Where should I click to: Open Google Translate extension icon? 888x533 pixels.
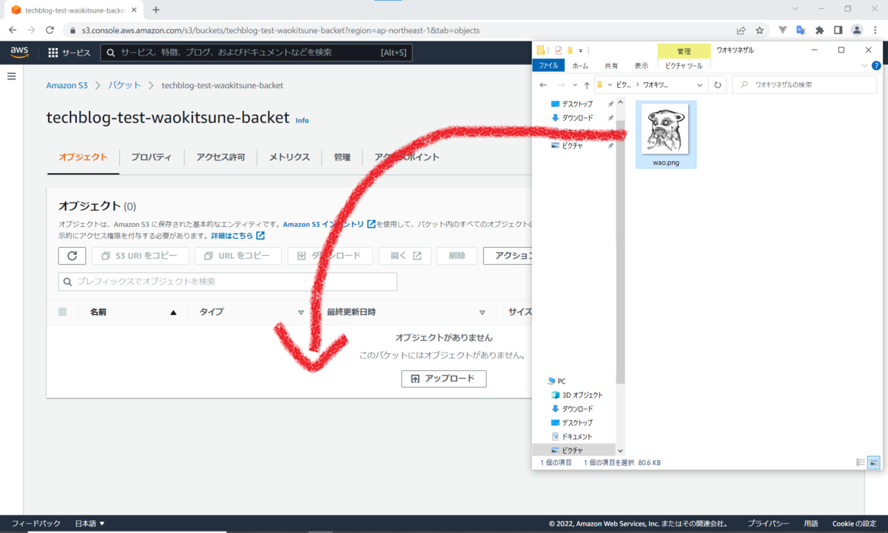point(801,30)
